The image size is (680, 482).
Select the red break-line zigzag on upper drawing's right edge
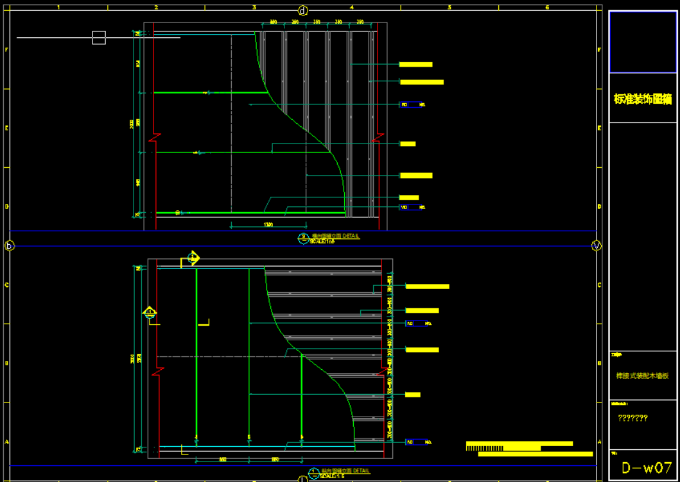tap(378, 137)
